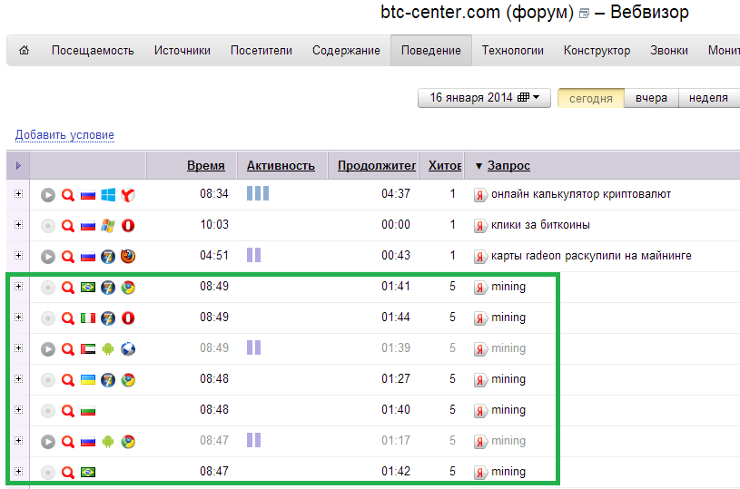
Task: Play recording for 'карты radeon' visit
Action: click(47, 257)
